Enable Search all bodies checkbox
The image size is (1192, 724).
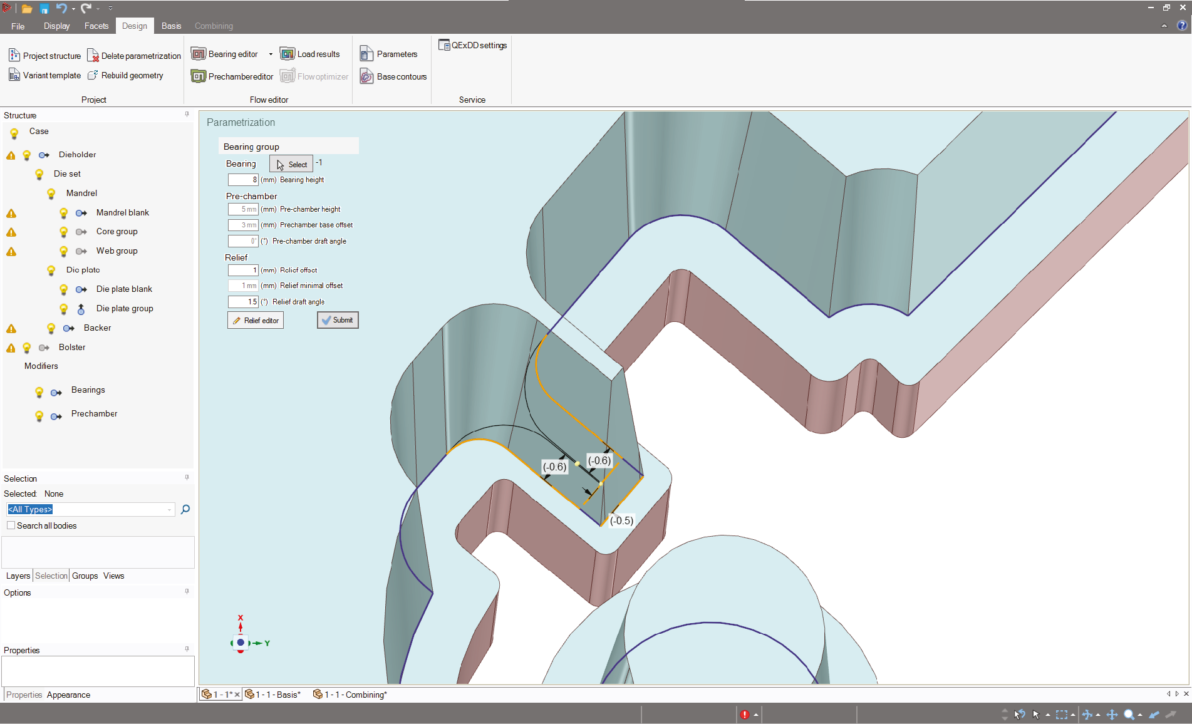(x=11, y=525)
